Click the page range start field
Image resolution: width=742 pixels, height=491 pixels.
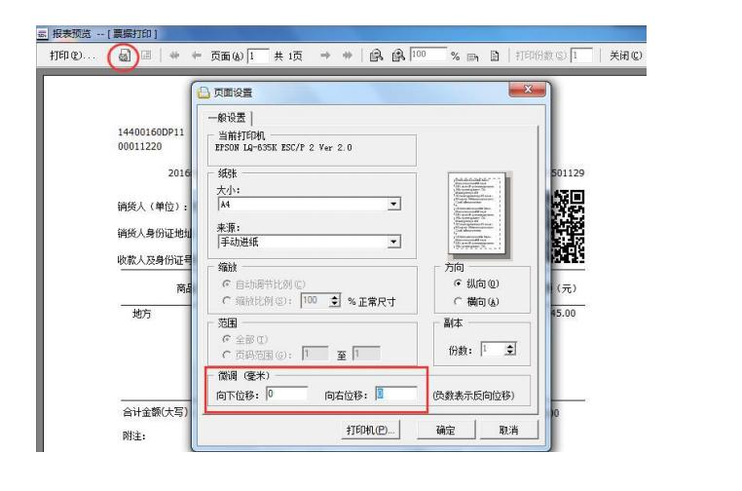(315, 354)
